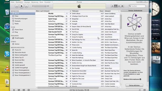Screen dimensions: 162x91
Task: Toggle repeat playback
Action: tap(24, 90)
